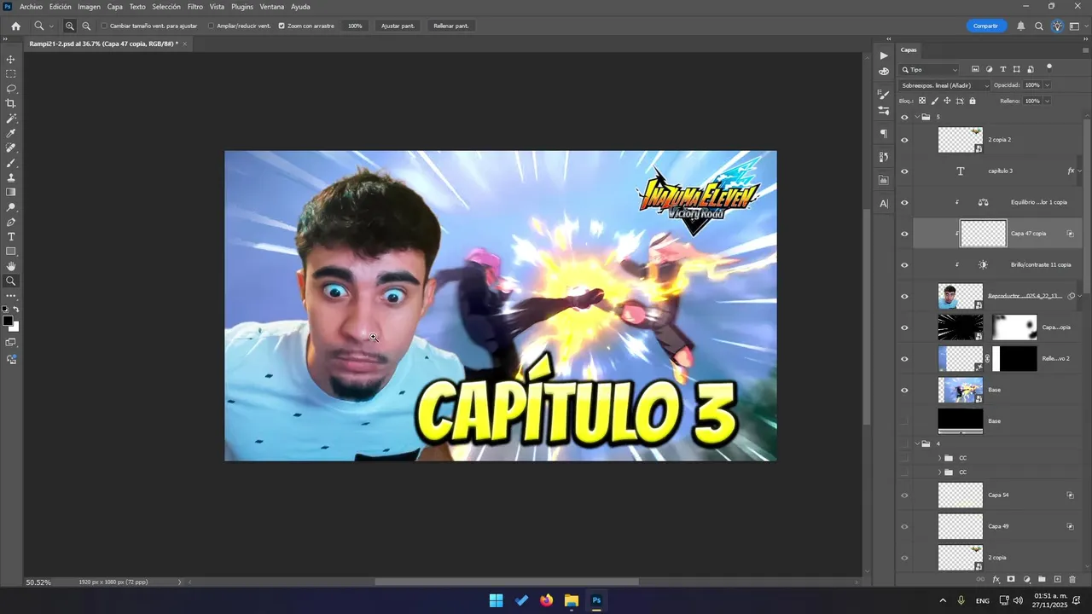Open the Relleno value dropdown arrow
The height and width of the screenshot is (614, 1092).
tap(1047, 101)
